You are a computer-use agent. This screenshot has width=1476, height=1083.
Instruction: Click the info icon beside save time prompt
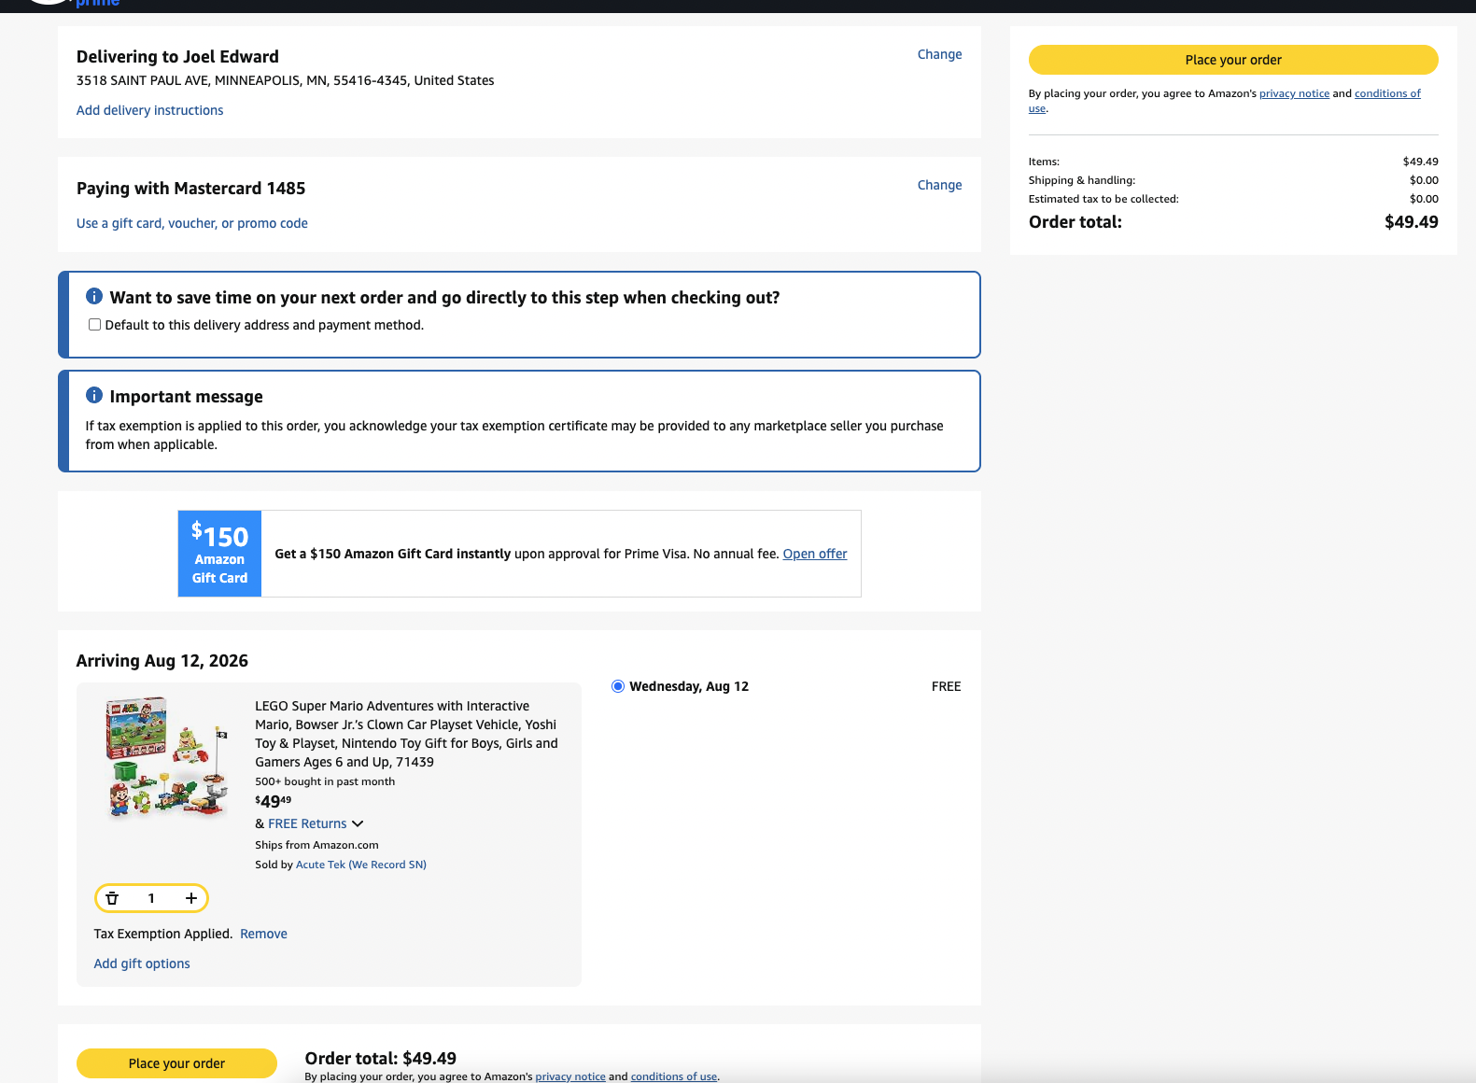94,296
